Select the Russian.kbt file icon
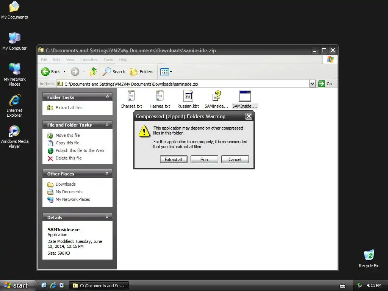 pyautogui.click(x=188, y=96)
